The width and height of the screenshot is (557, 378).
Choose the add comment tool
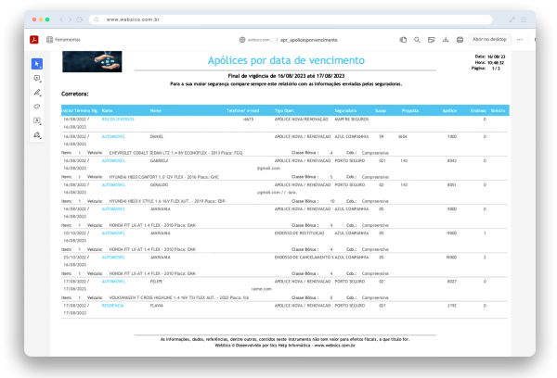click(37, 78)
